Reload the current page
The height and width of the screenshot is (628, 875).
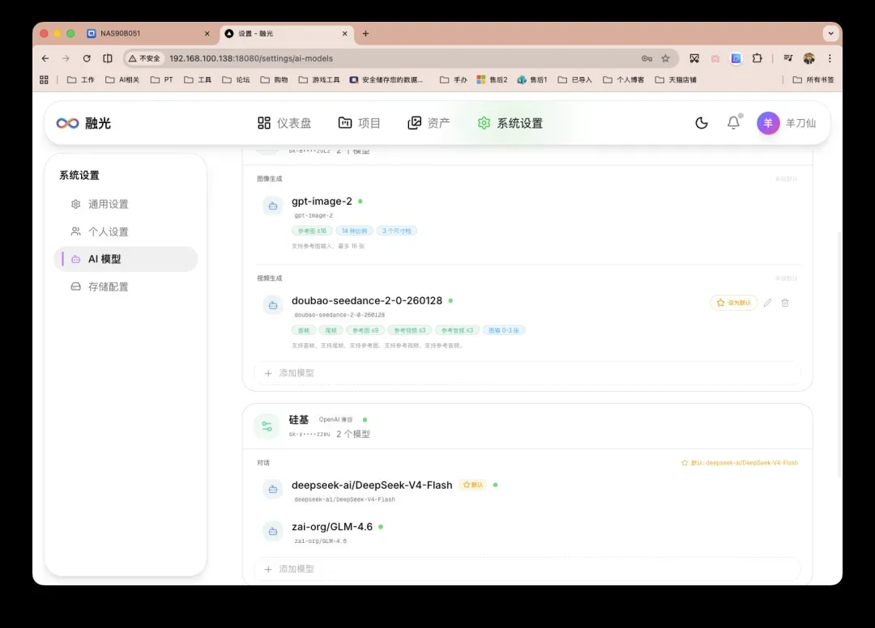pyautogui.click(x=87, y=58)
